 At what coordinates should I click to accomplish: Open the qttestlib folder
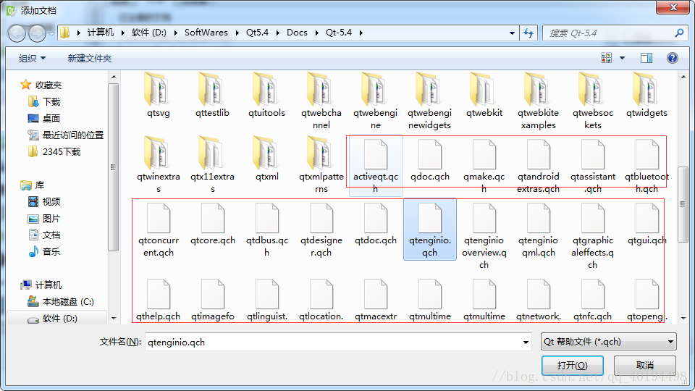click(x=212, y=96)
